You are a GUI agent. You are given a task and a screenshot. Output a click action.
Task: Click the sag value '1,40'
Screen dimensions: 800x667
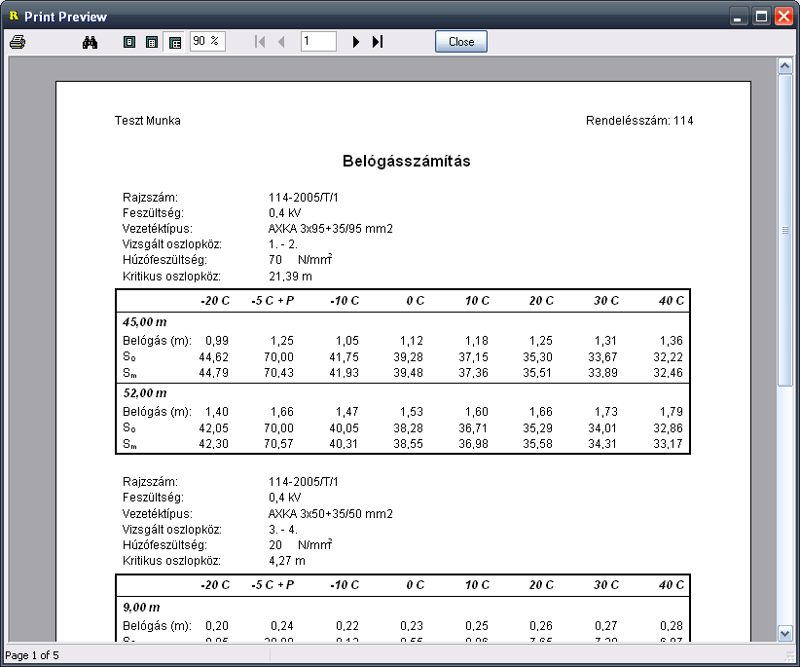[217, 412]
